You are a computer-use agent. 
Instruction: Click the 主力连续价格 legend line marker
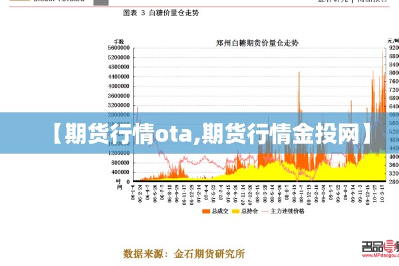click(265, 211)
